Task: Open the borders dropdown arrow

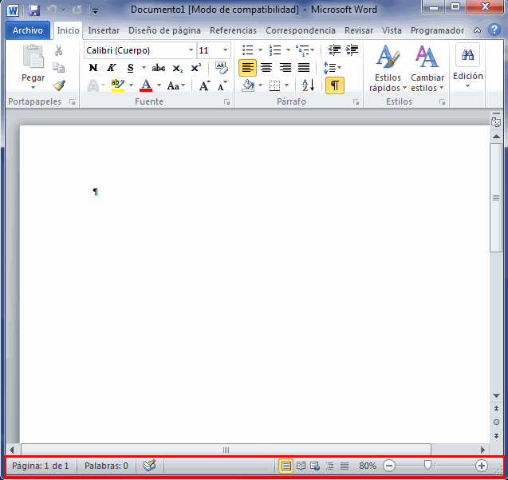Action: pos(287,85)
